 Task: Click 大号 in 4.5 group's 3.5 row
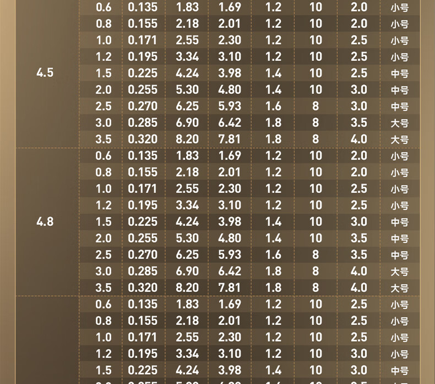400,140
